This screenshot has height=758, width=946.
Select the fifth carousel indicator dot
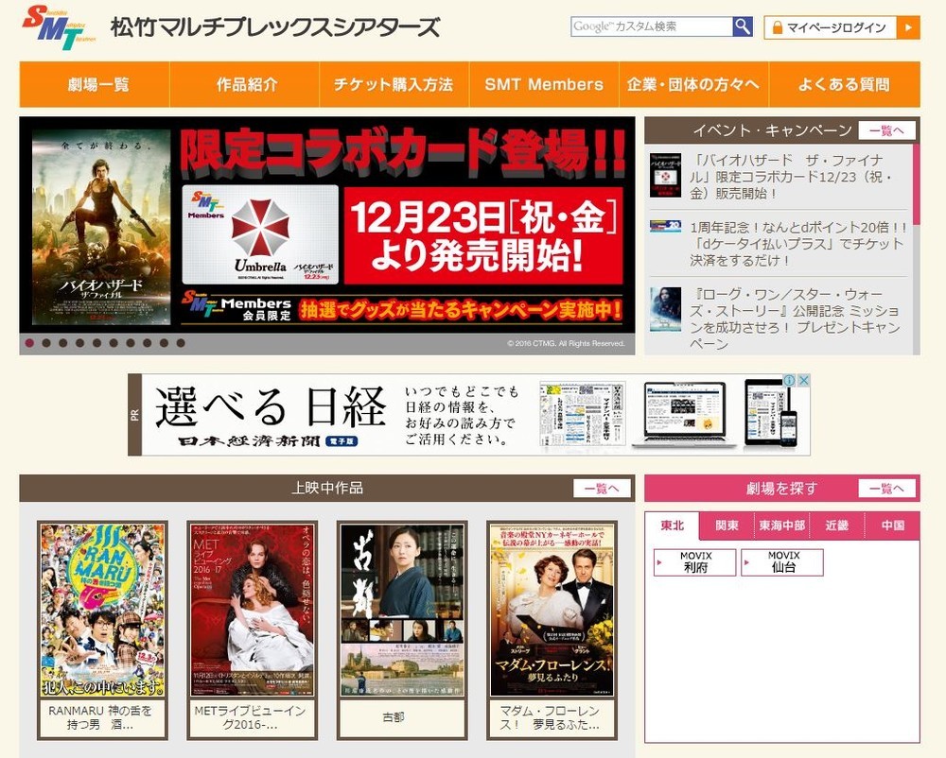96,343
